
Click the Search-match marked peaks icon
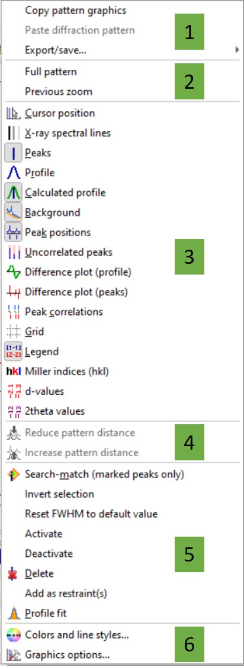pyautogui.click(x=13, y=474)
